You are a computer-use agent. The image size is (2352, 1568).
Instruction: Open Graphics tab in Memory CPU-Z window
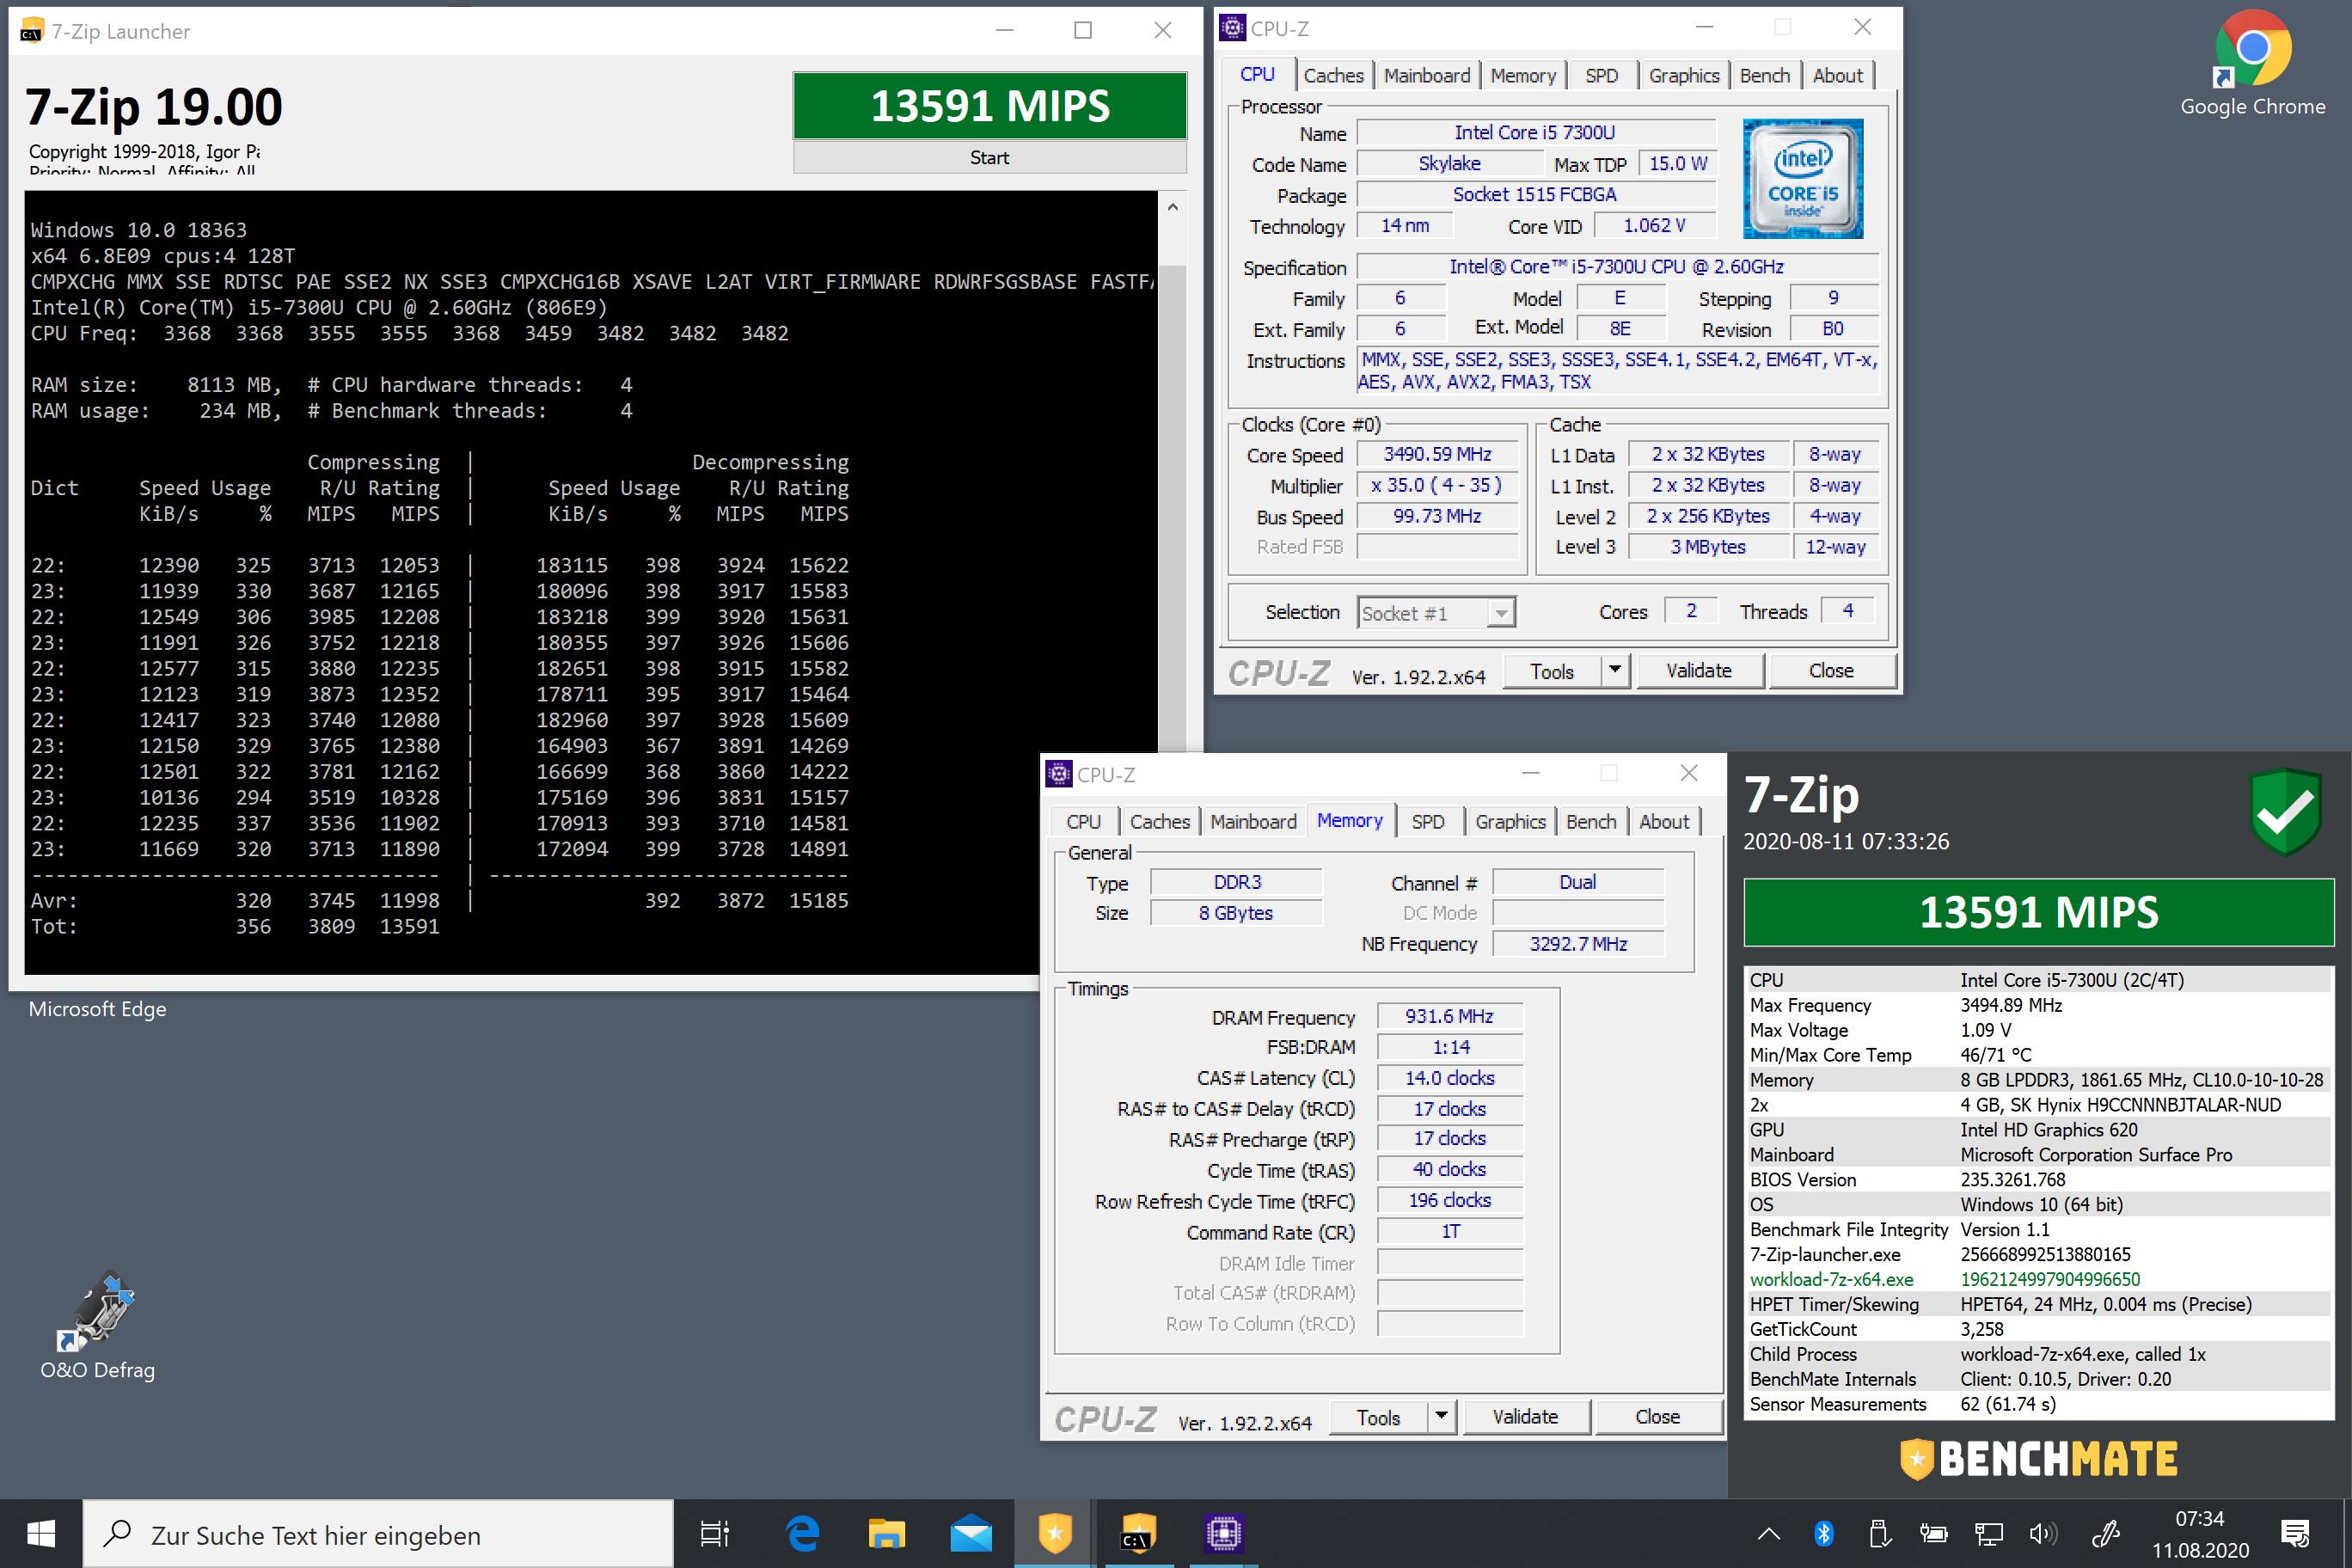click(1510, 821)
